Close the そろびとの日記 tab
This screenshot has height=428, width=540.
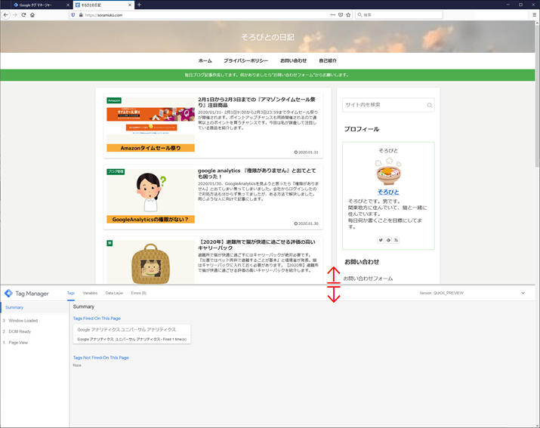130,5
